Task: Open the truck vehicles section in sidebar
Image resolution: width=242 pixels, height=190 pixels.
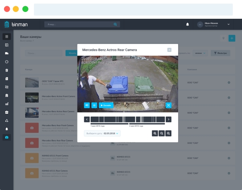Action: 6,53
